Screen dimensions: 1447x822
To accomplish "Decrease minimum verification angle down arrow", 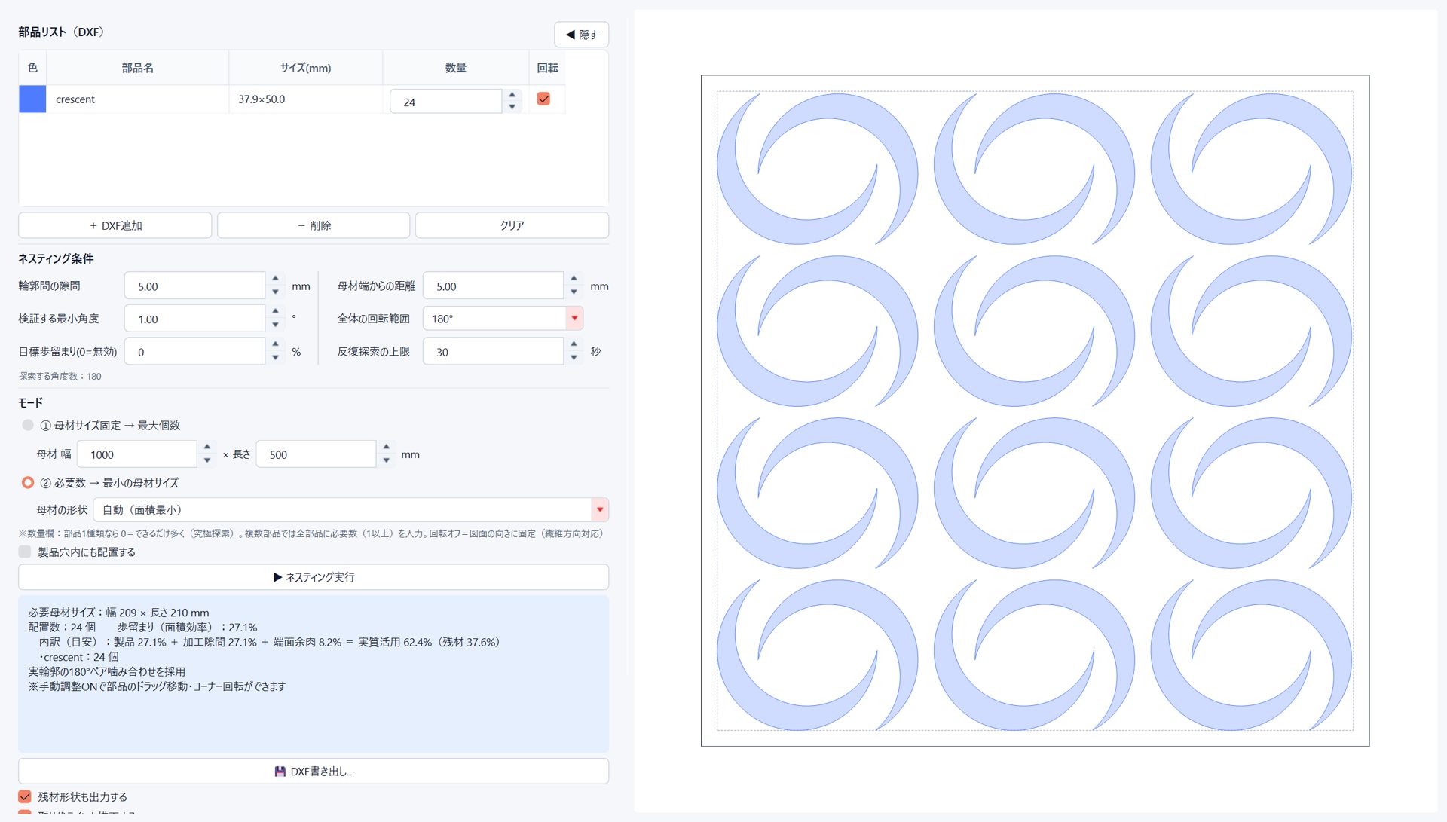I will point(275,325).
